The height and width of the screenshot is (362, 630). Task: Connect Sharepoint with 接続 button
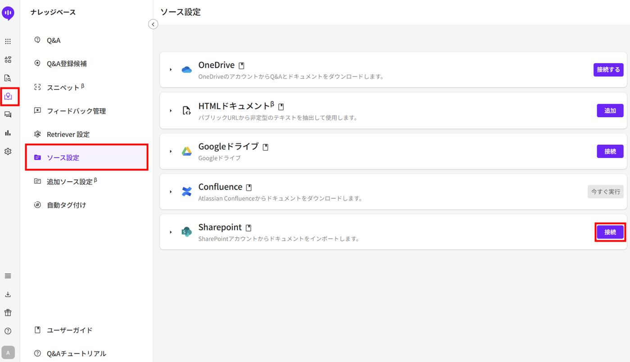coord(610,232)
